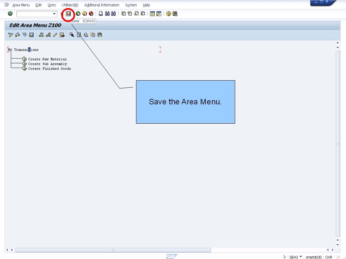Click the Find binoculars icon
The width and height of the screenshot is (346, 259).
[x=108, y=14]
